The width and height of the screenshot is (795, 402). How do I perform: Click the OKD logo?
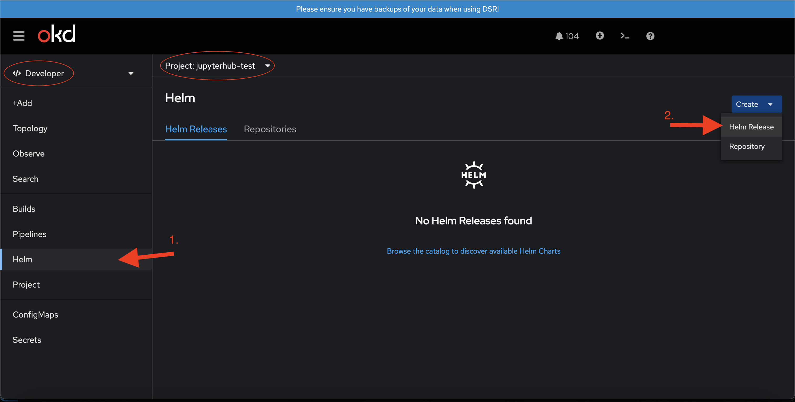tap(57, 34)
